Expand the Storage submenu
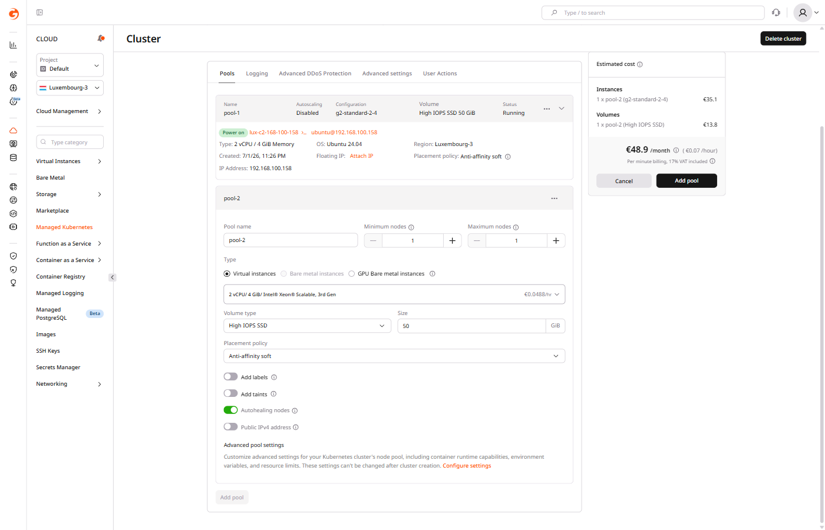The height and width of the screenshot is (530, 825). [x=70, y=194]
